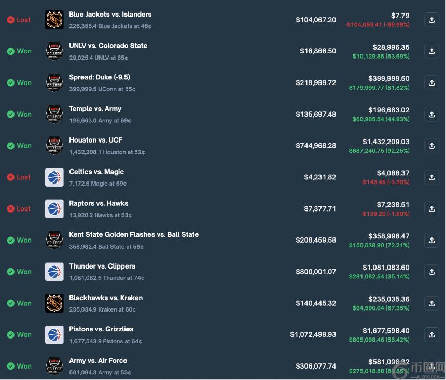Screen dimensions: 446x380
Task: Click share icon for Blue Jackets vs. Islanders
Action: tap(431, 20)
